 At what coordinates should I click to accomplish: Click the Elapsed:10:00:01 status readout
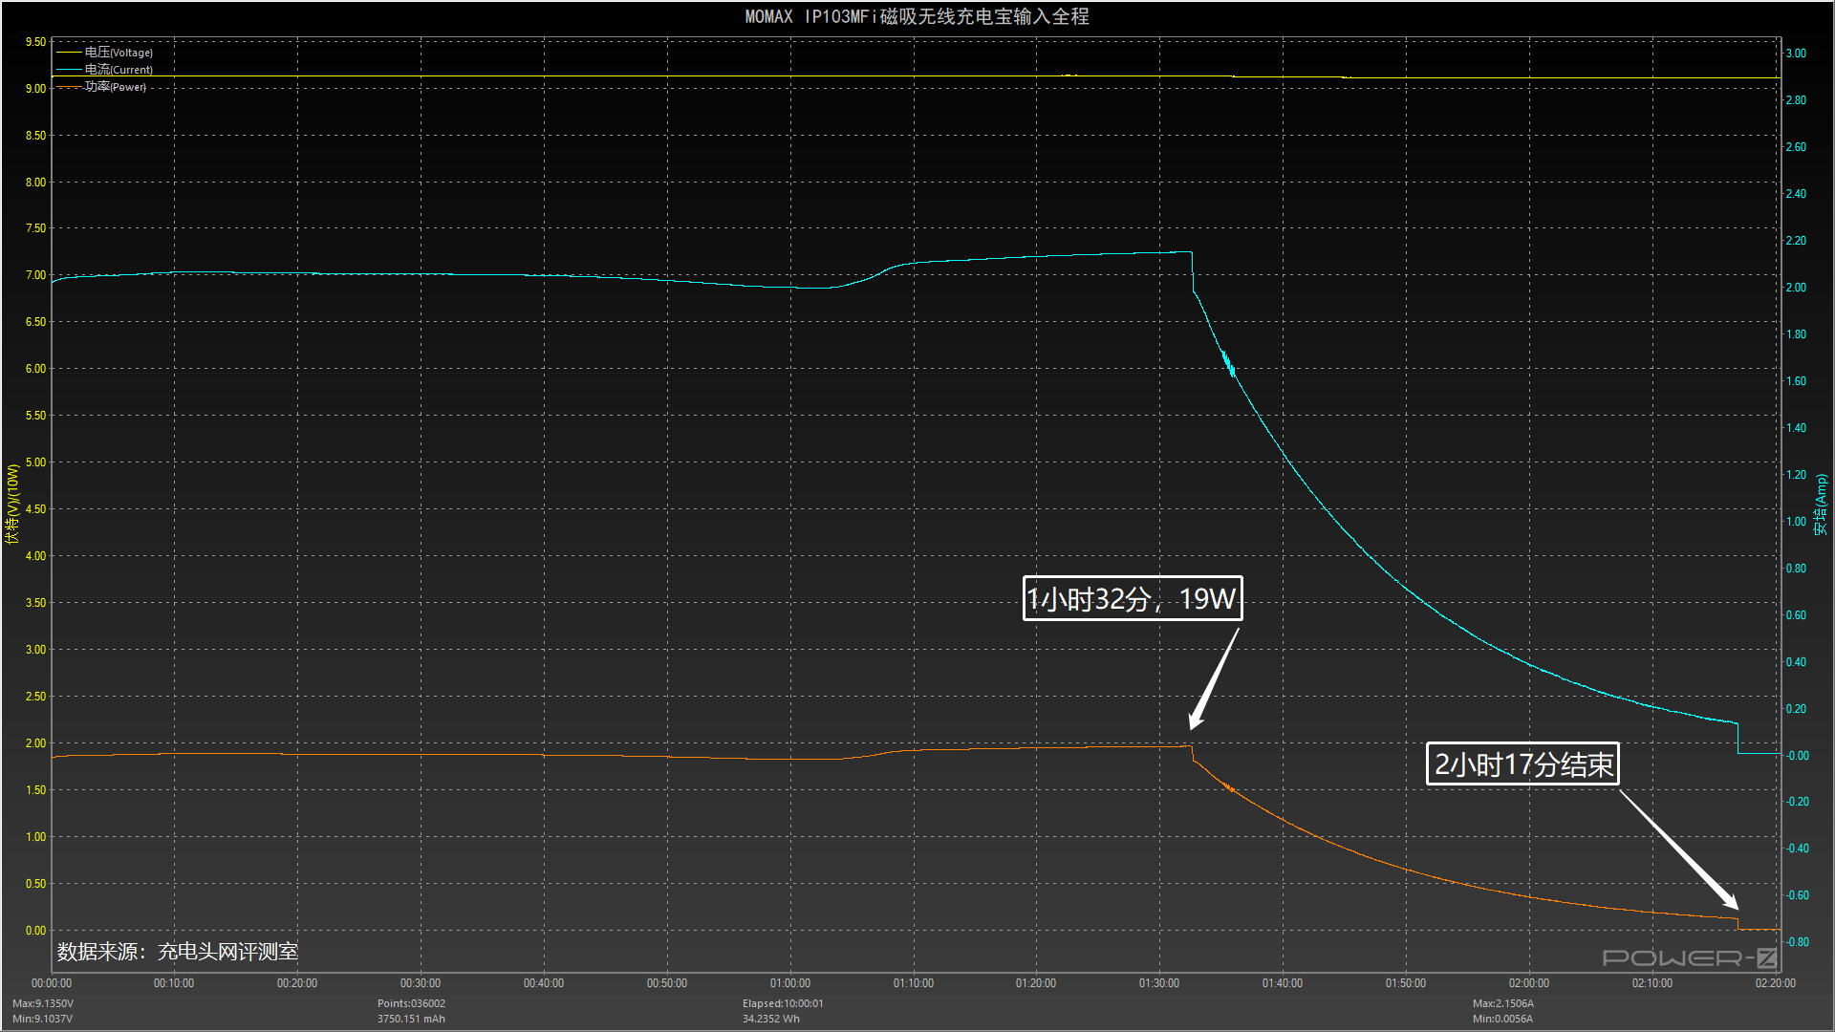[x=783, y=1003]
